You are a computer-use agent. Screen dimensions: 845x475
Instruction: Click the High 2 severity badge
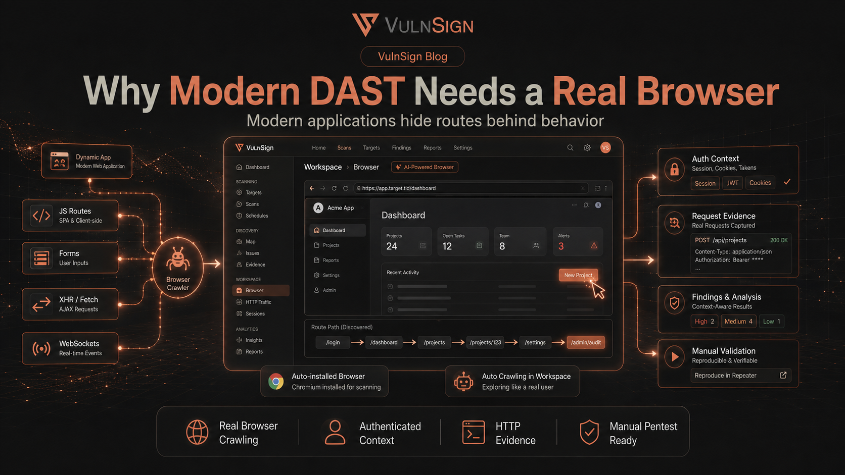point(705,322)
